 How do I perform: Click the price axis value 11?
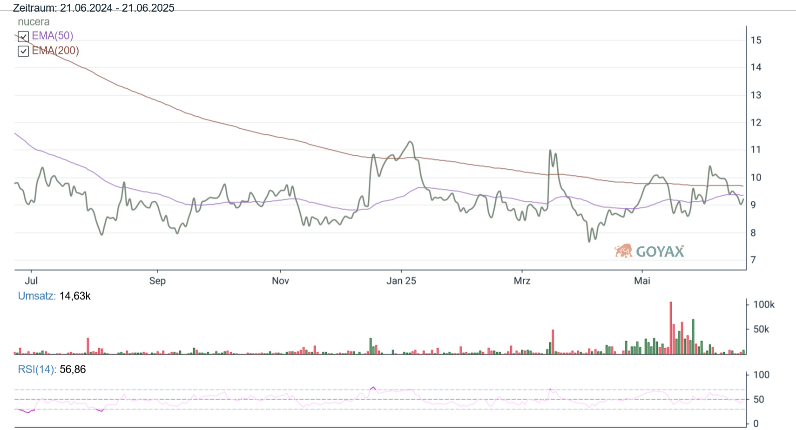756,150
